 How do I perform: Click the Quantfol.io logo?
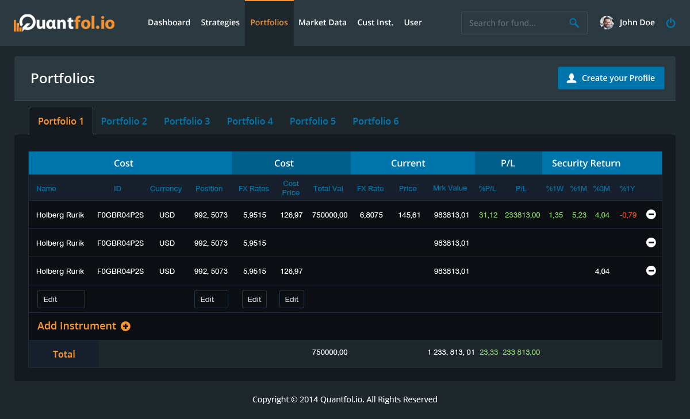[x=64, y=23]
